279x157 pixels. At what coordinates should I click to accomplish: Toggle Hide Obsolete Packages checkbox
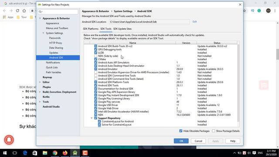pos(181,131)
